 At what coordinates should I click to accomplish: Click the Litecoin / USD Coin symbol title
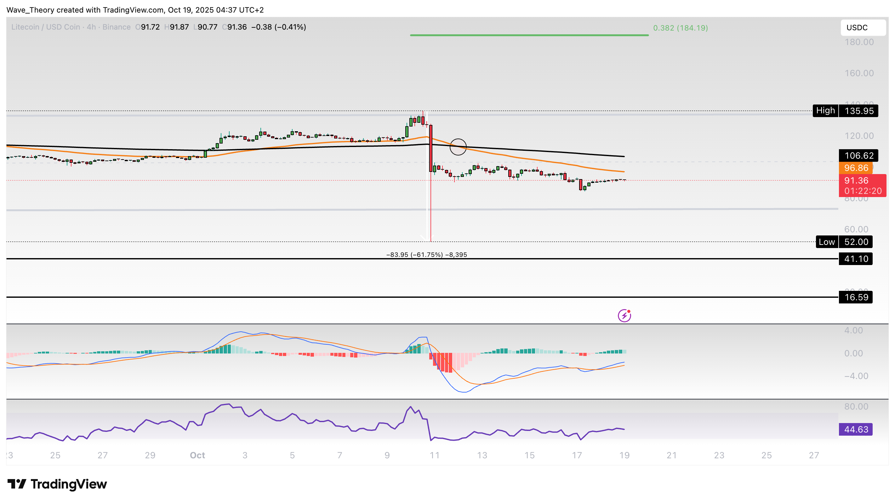pos(46,27)
